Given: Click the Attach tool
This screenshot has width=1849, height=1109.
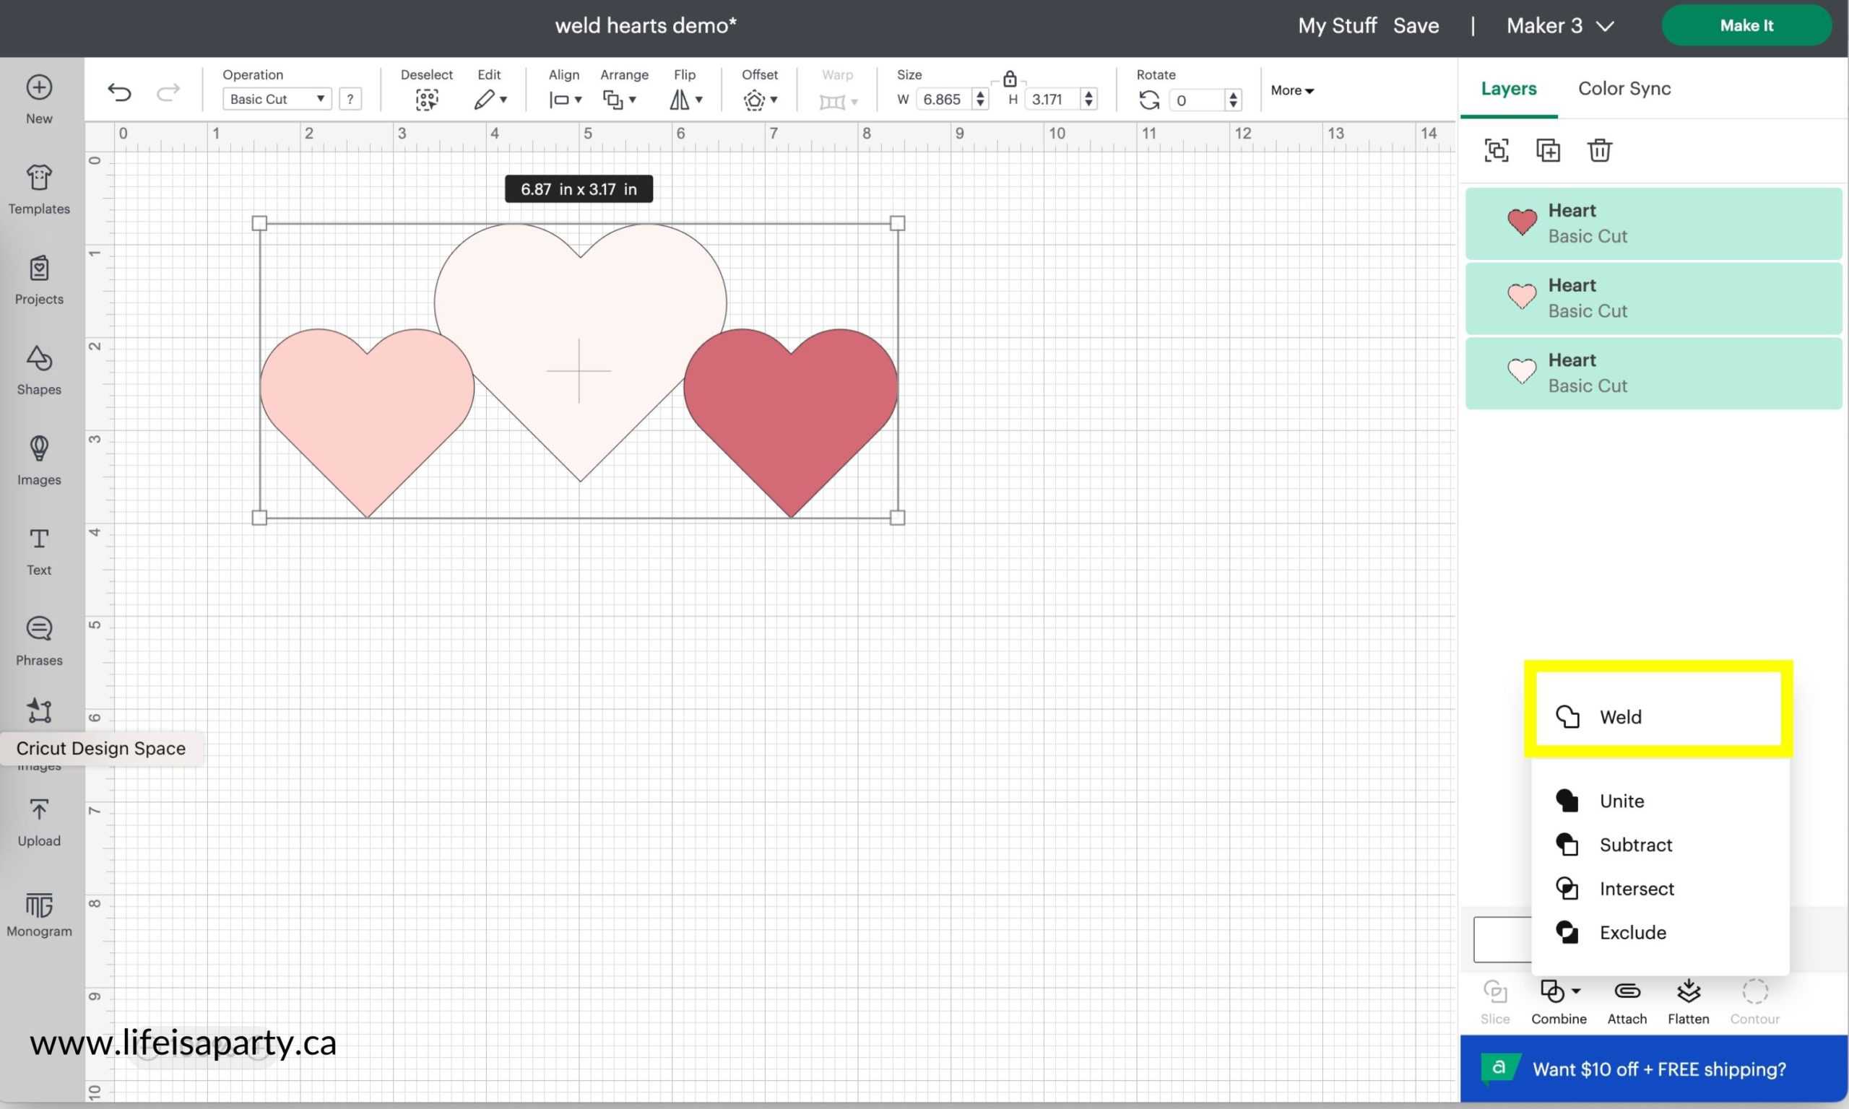Looking at the screenshot, I should pyautogui.click(x=1627, y=1002).
